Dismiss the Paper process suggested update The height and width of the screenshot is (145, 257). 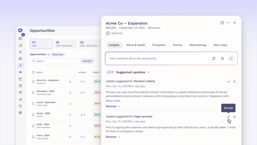click(235, 117)
